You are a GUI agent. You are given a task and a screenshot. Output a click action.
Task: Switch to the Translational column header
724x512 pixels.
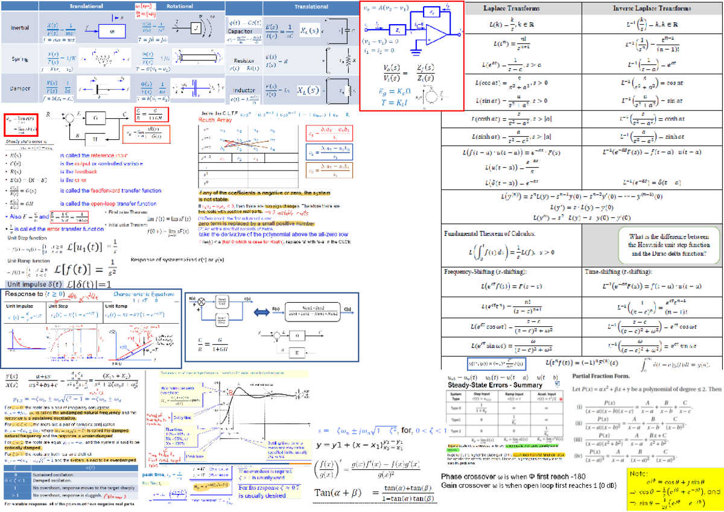pos(86,5)
